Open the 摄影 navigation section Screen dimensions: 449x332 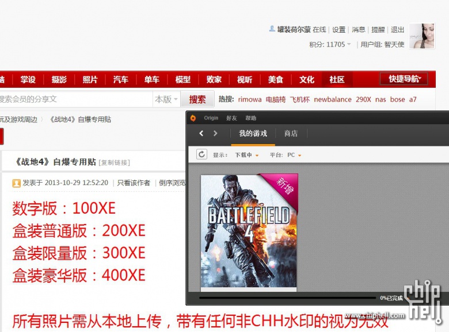(59, 79)
